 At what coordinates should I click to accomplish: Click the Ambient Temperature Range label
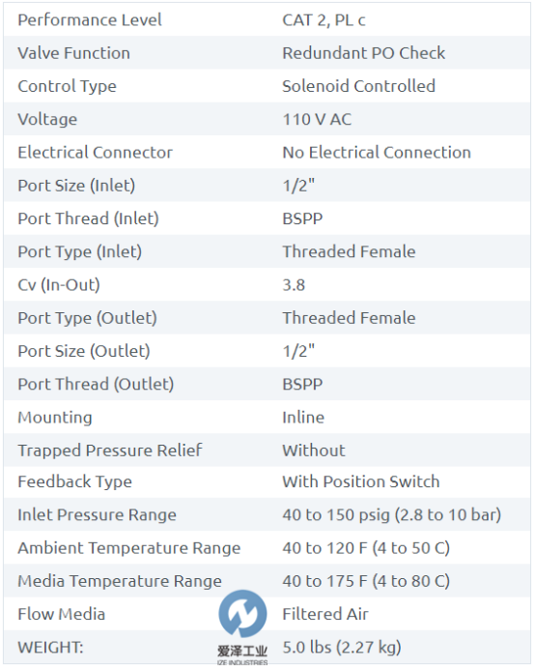click(129, 548)
